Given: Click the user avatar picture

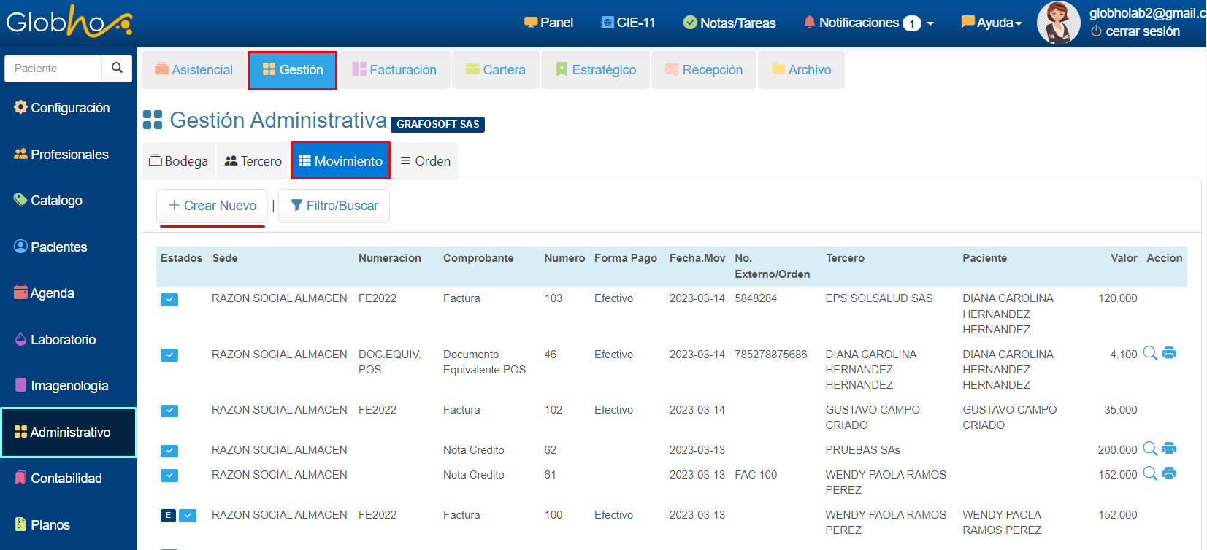Looking at the screenshot, I should click(x=1058, y=23).
